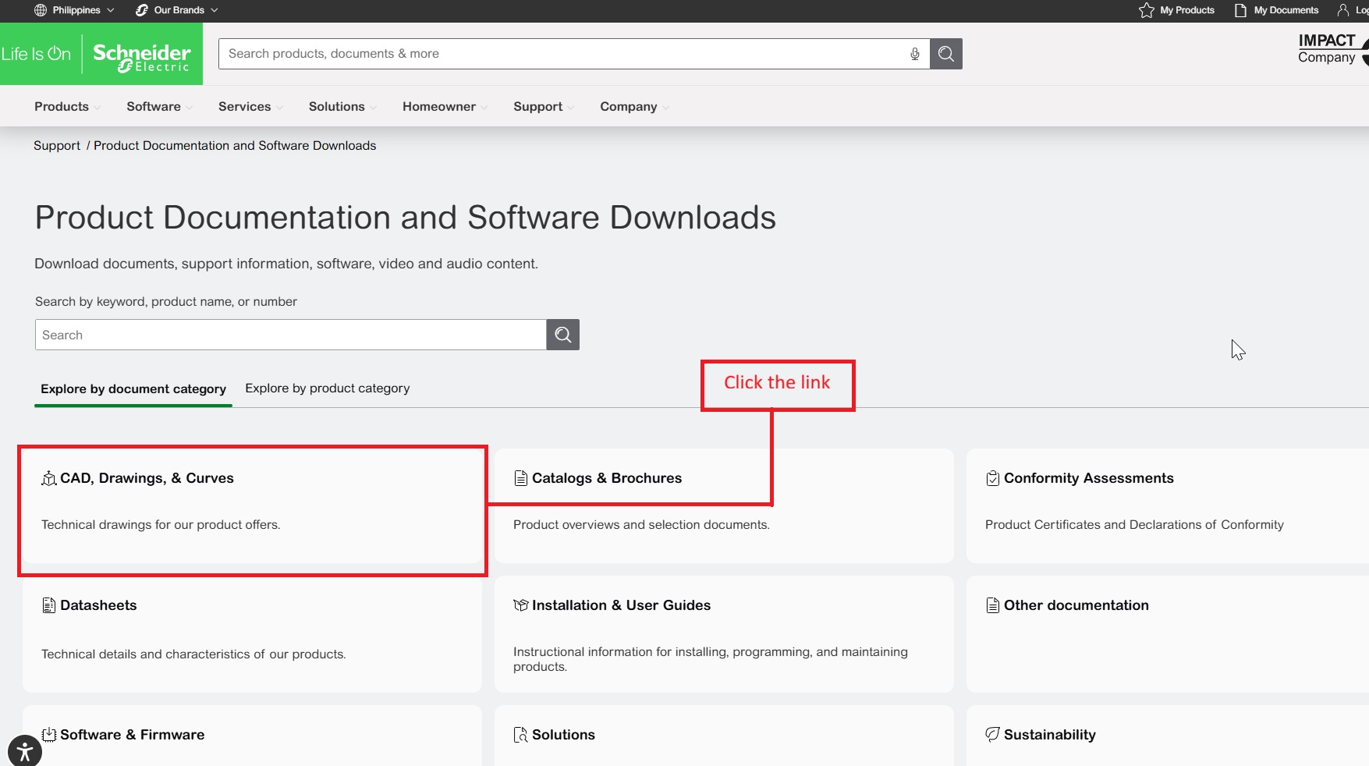Expand the Services menu chevron
The height and width of the screenshot is (766, 1369).
tap(279, 108)
